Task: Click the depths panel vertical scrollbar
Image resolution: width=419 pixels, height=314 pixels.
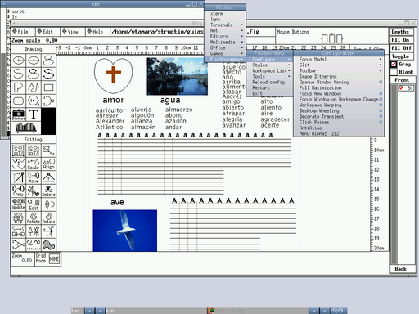Action: [394, 173]
